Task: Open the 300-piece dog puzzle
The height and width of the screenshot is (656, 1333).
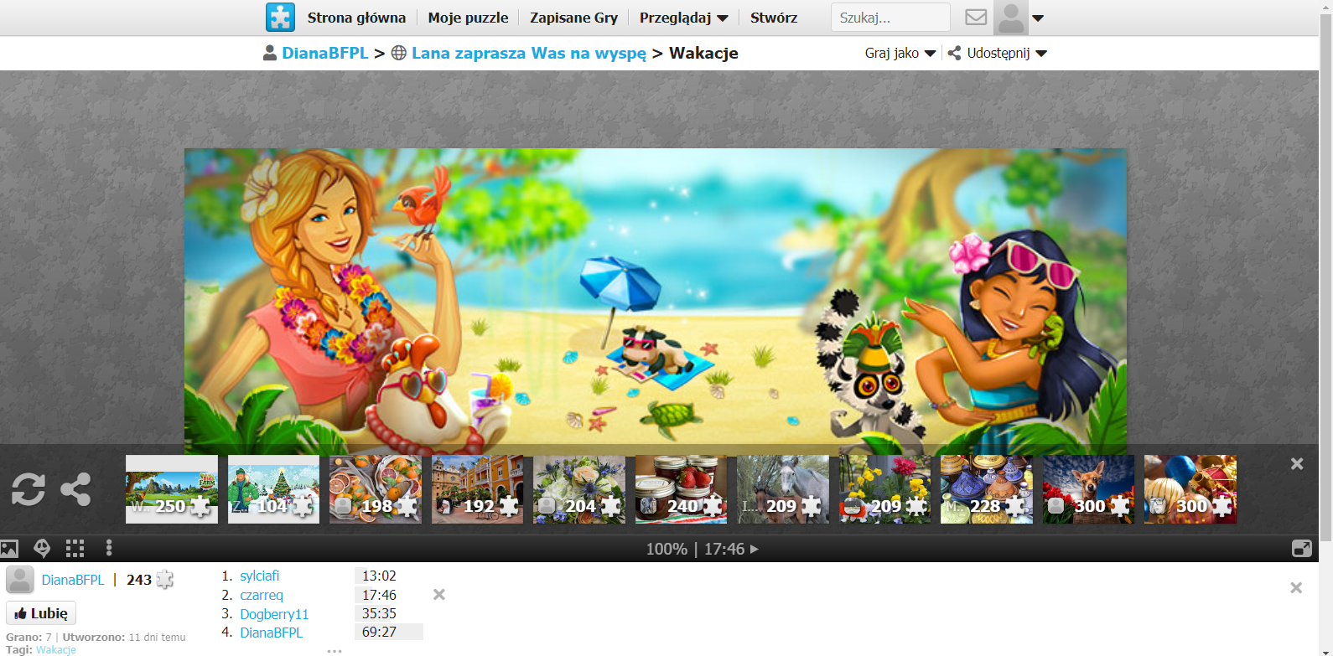Action: point(1088,489)
